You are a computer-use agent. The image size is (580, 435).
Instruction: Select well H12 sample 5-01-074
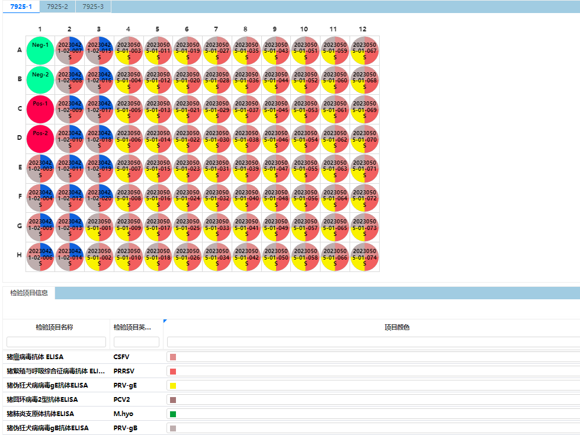[x=364, y=257]
